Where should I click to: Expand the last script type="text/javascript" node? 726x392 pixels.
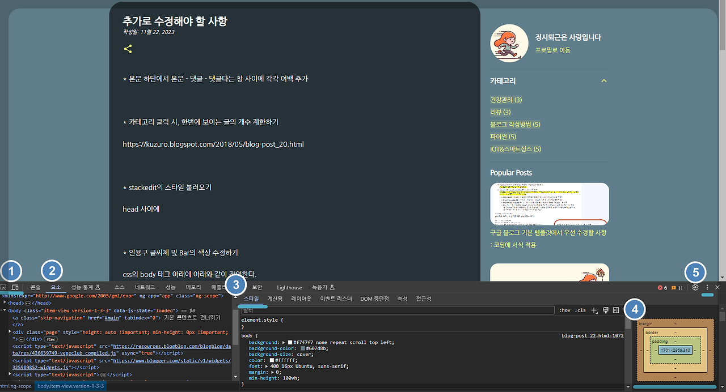click(x=10, y=374)
